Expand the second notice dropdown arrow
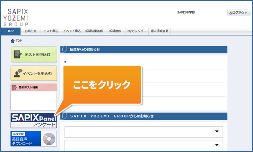 click(x=217, y=145)
